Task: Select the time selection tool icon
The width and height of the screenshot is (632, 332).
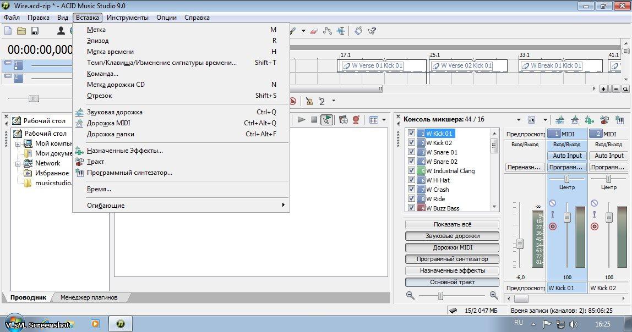Action: click(x=341, y=31)
